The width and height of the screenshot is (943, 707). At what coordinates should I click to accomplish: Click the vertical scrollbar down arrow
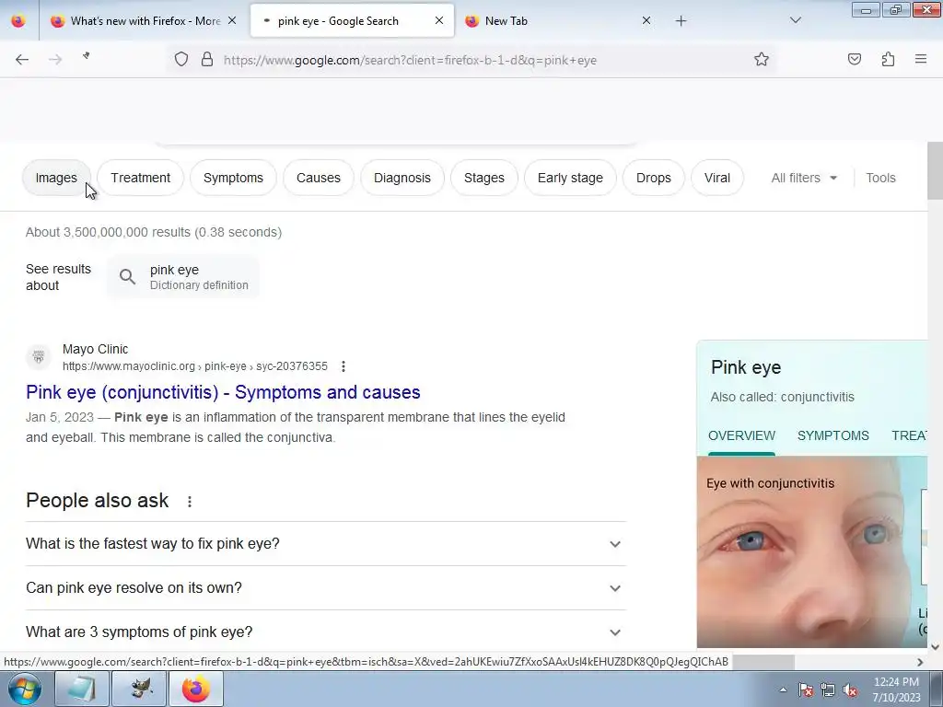[936, 647]
